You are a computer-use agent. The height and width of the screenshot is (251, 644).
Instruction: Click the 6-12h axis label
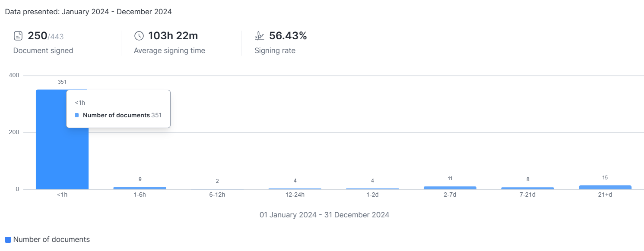pyautogui.click(x=217, y=195)
